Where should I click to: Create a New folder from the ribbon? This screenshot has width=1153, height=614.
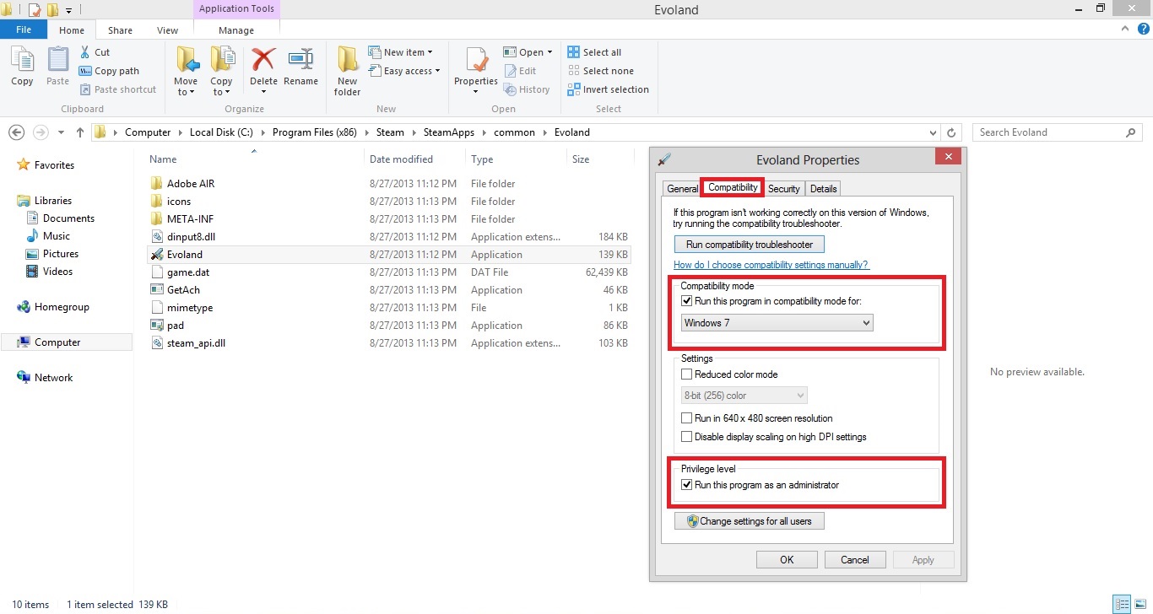pyautogui.click(x=347, y=71)
